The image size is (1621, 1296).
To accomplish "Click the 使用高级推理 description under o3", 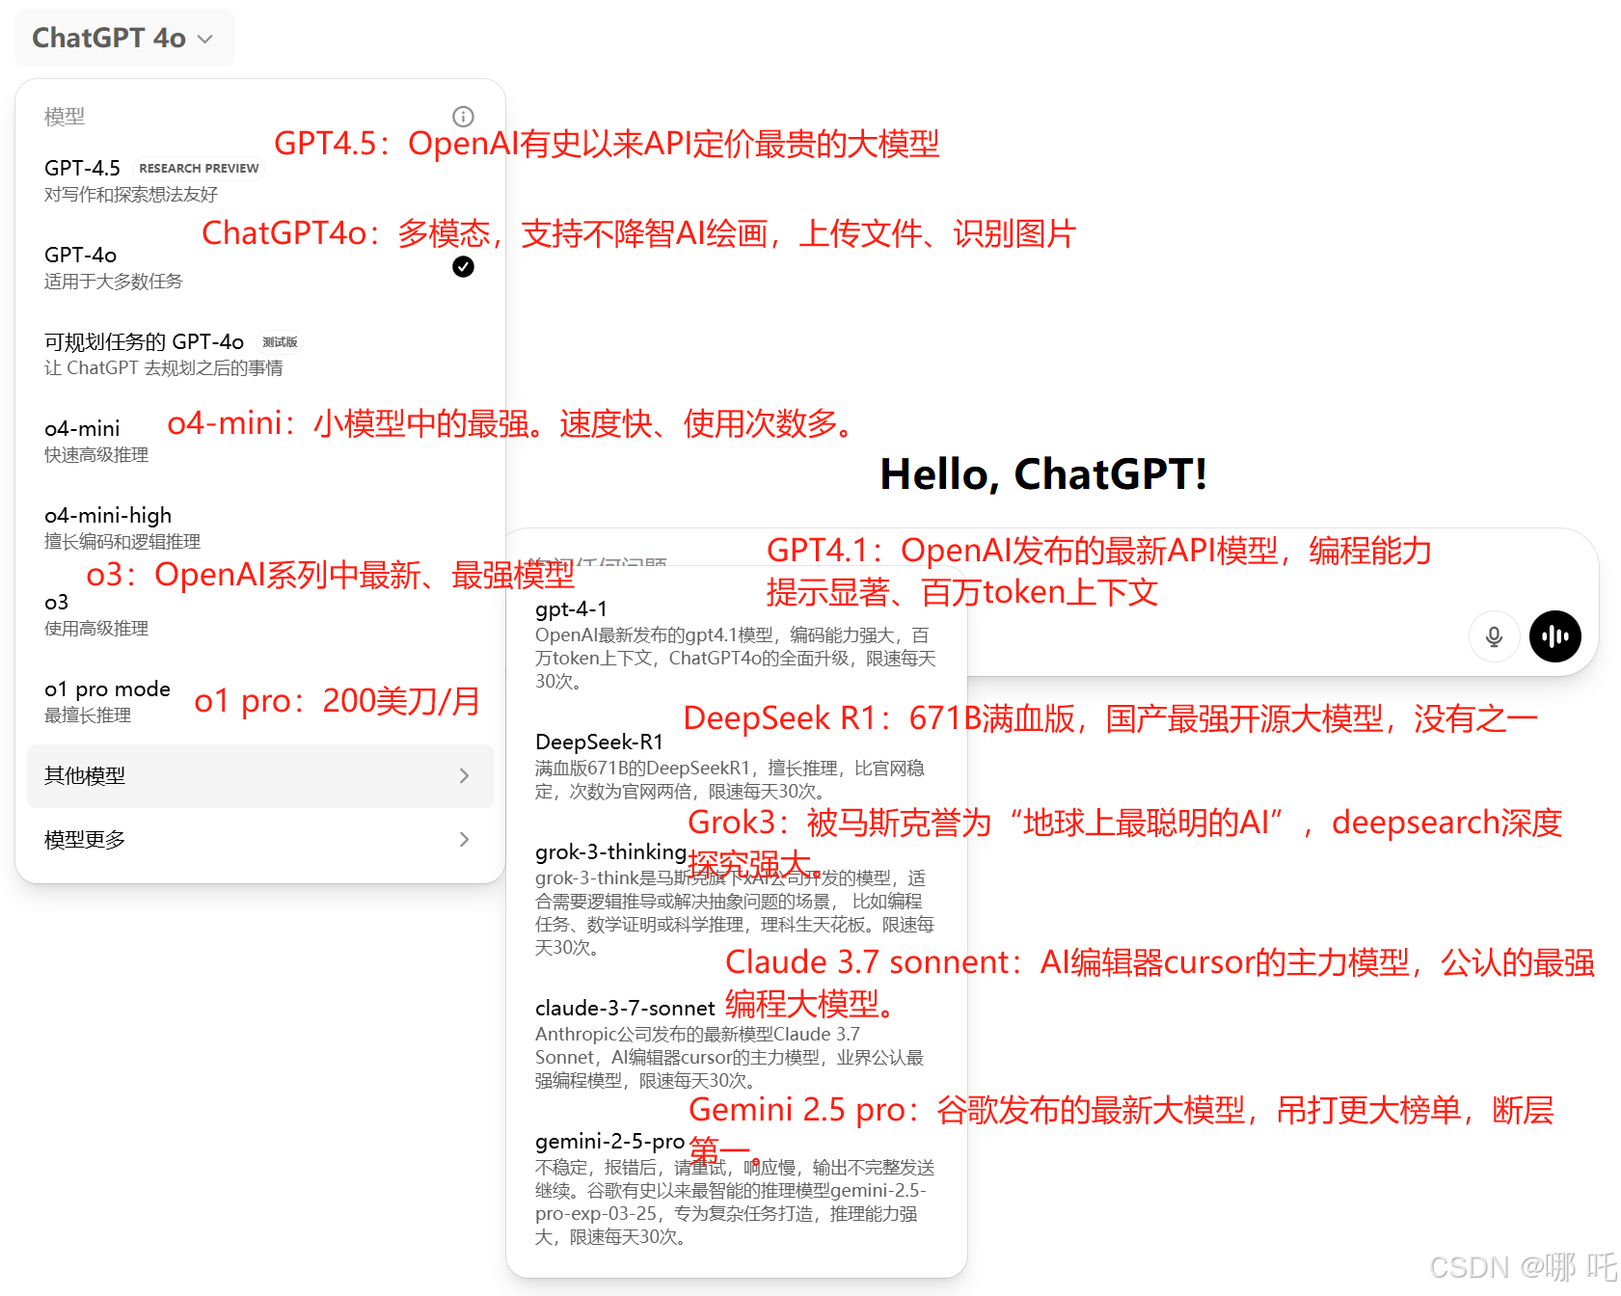I will pyautogui.click(x=96, y=629).
